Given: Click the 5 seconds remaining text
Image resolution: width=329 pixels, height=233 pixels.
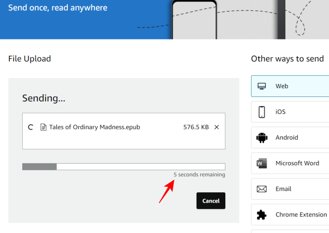Looking at the screenshot, I should pos(199,175).
